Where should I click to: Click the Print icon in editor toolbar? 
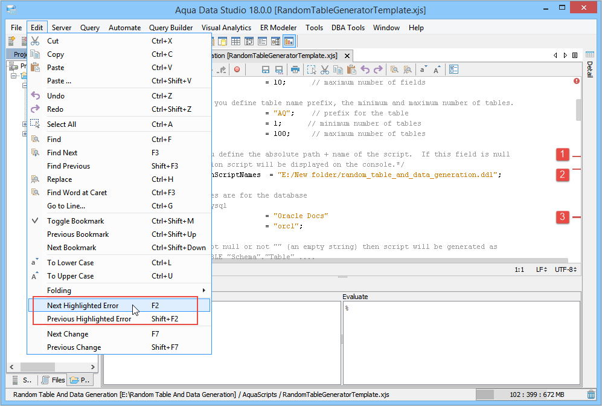(295, 69)
